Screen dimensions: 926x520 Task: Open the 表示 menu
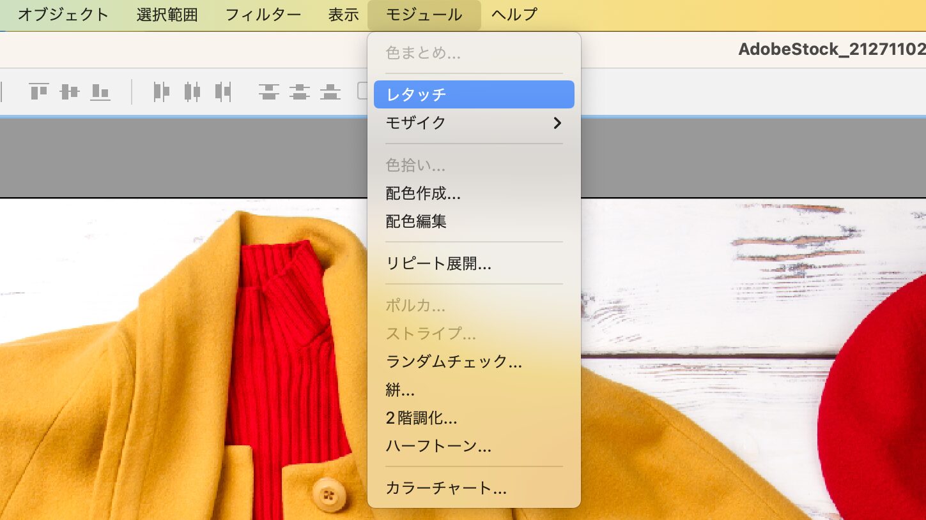pos(343,15)
